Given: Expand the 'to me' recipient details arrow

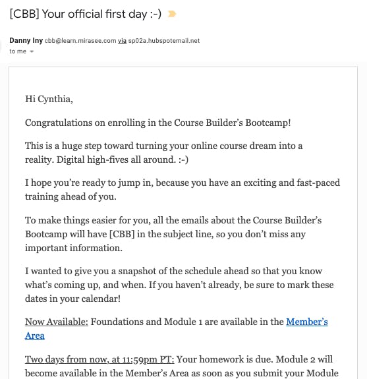Looking at the screenshot, I should (x=32, y=51).
